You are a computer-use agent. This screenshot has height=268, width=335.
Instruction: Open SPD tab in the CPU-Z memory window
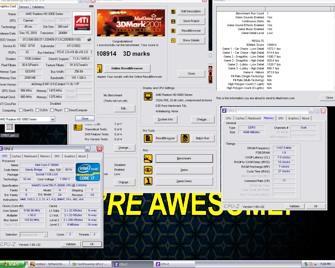(281, 118)
